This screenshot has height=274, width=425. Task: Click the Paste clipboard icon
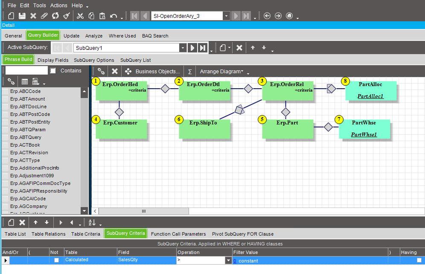click(102, 16)
